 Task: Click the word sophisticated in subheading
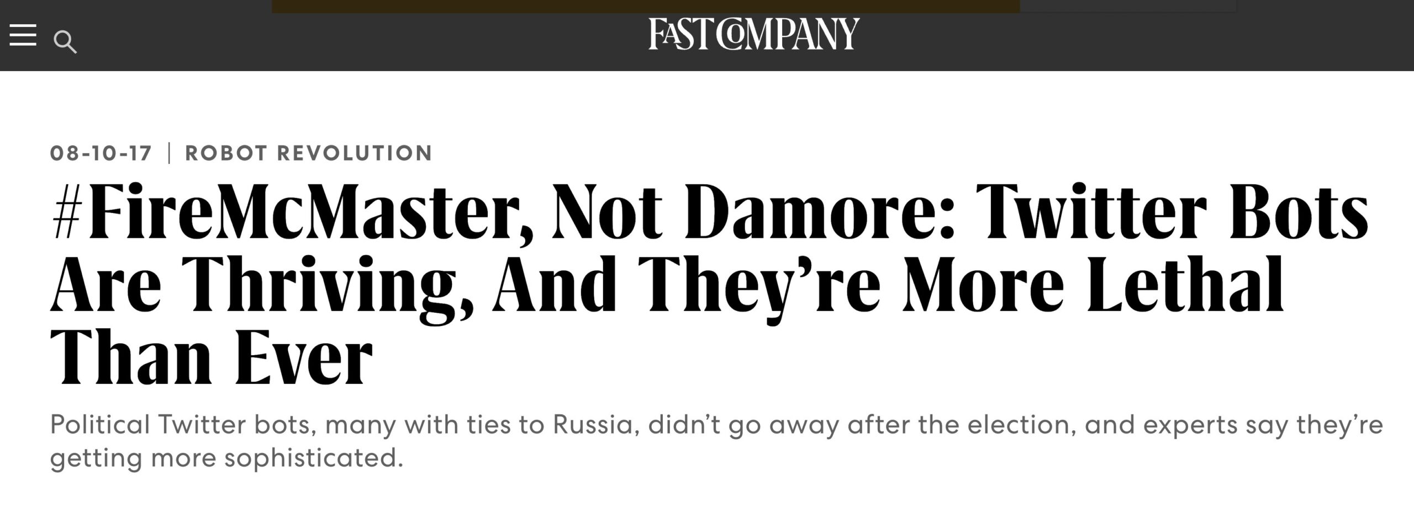(313, 458)
